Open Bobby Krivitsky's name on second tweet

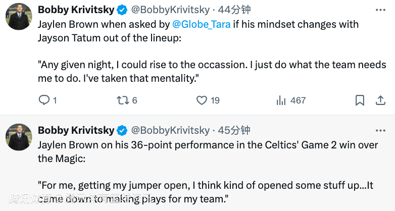(x=76, y=130)
